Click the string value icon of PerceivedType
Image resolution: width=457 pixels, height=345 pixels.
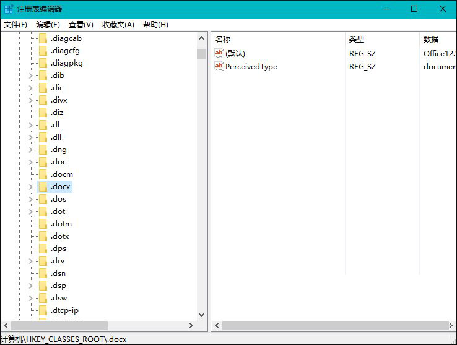pos(219,66)
